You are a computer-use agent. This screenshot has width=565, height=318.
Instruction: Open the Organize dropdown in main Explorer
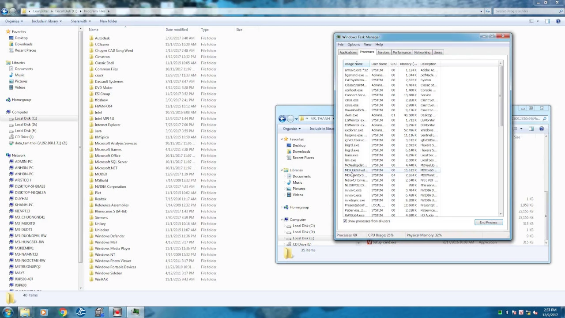coord(14,21)
